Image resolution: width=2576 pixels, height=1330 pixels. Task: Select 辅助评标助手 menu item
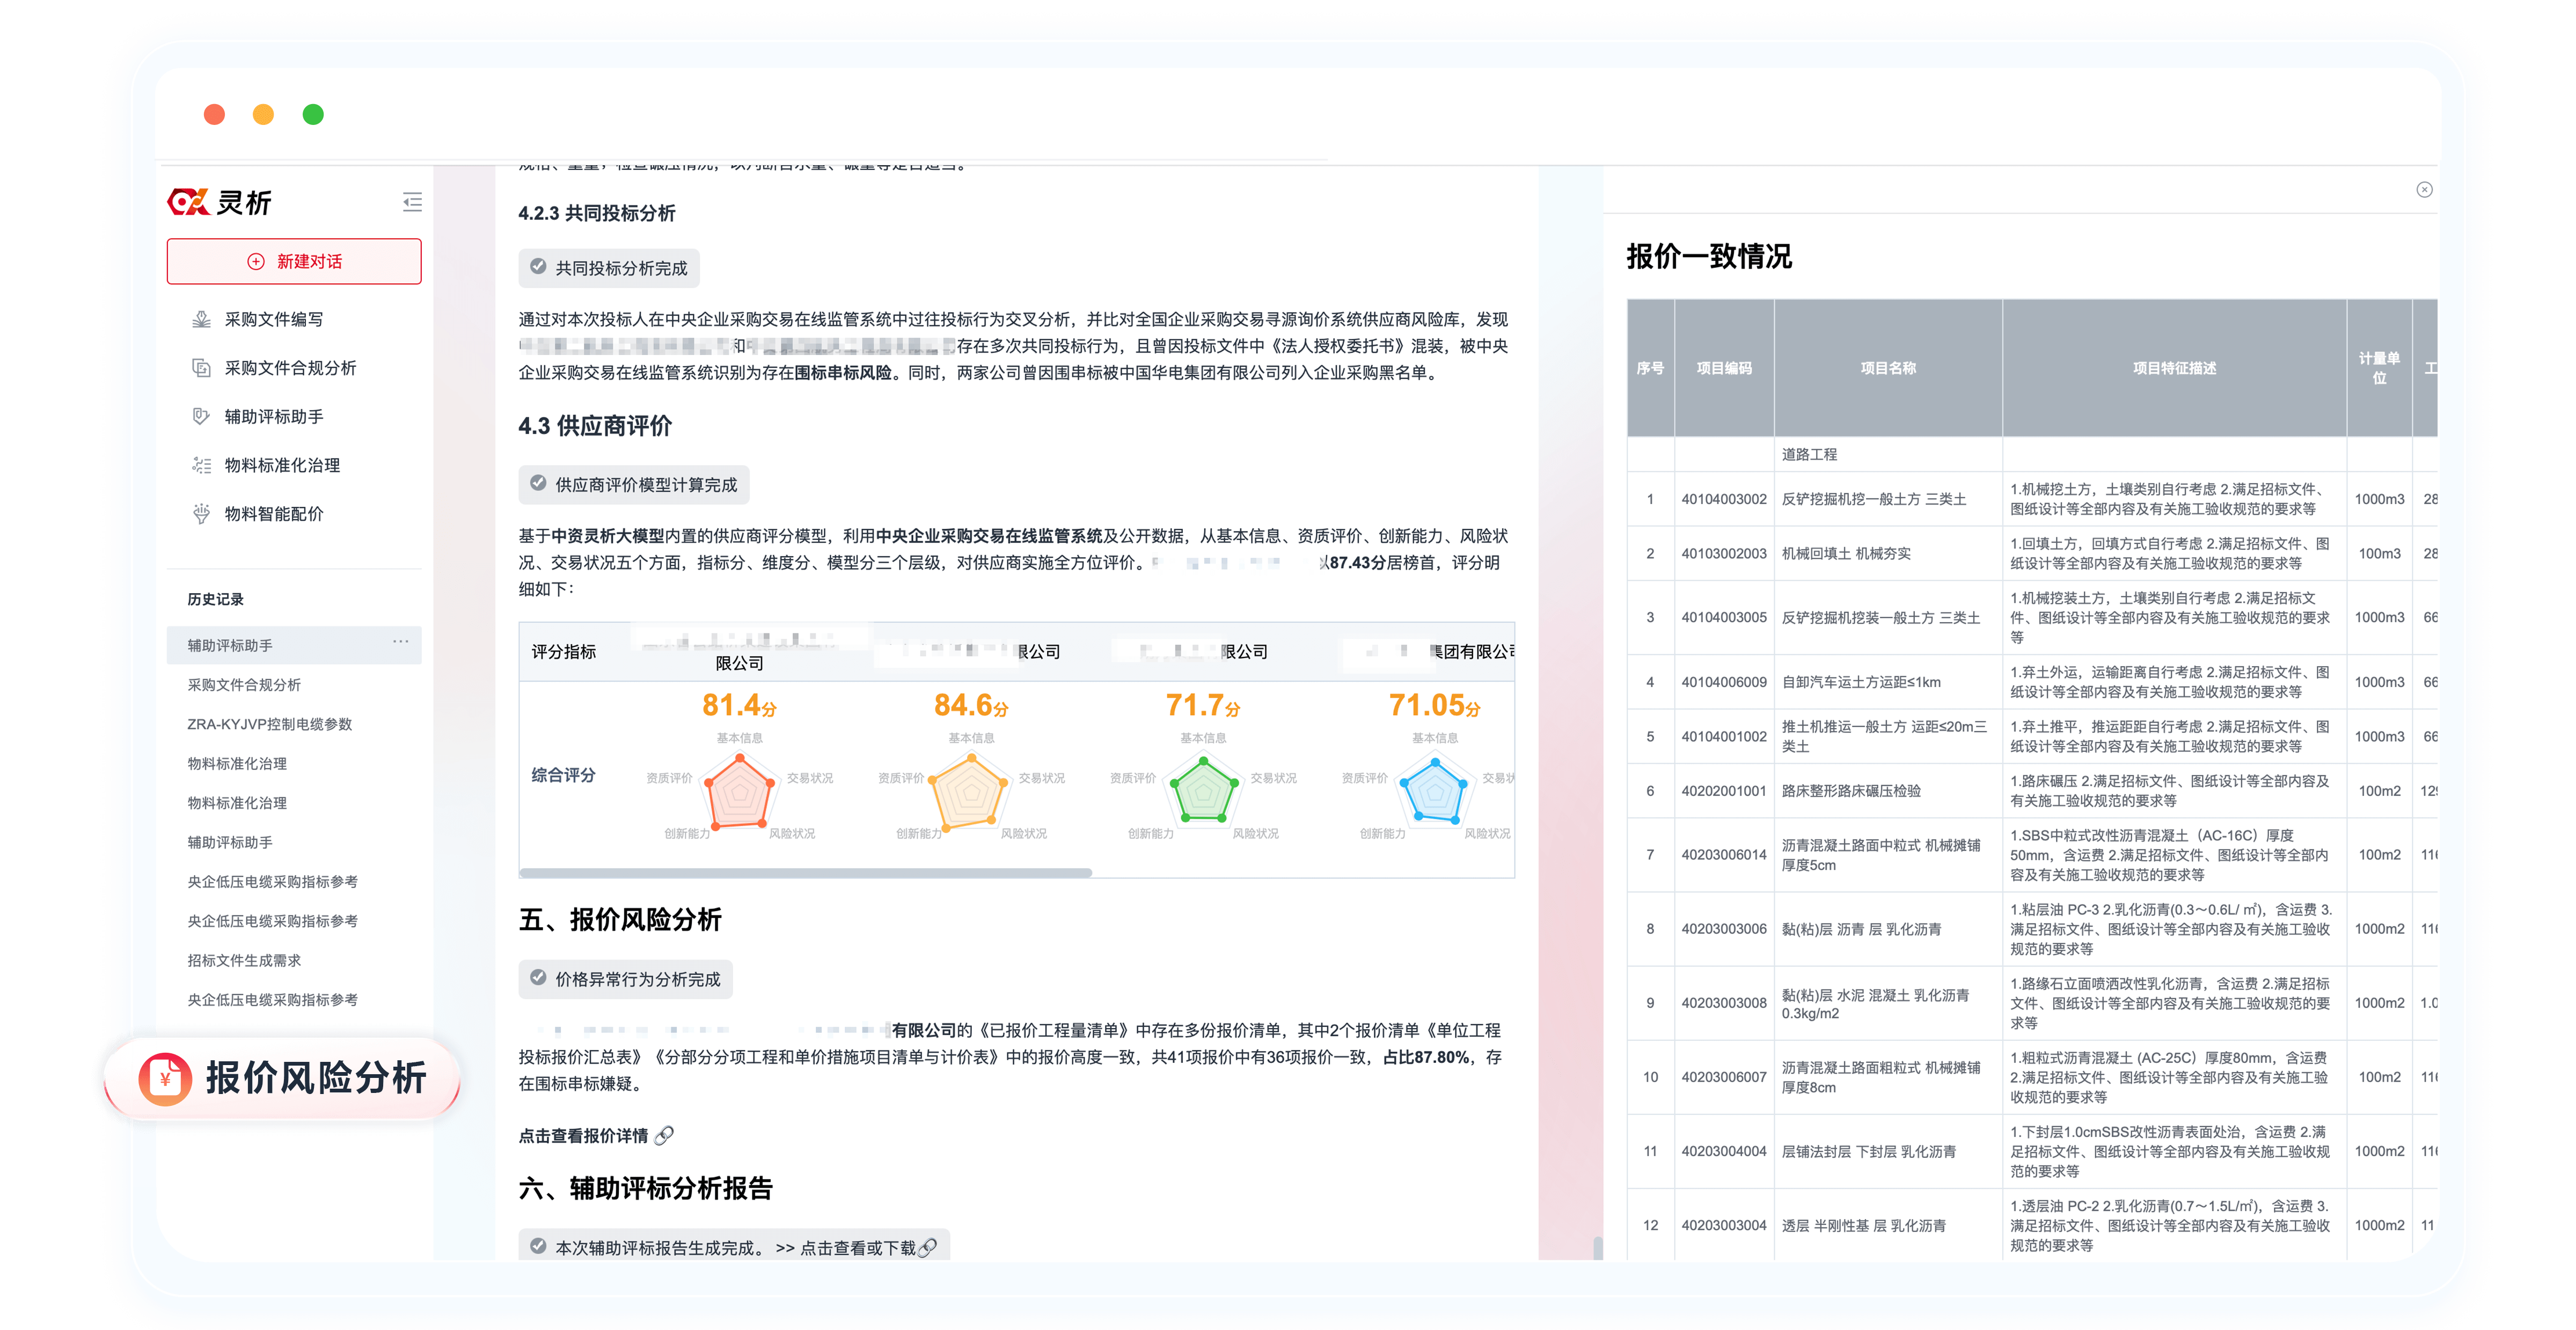coord(274,416)
